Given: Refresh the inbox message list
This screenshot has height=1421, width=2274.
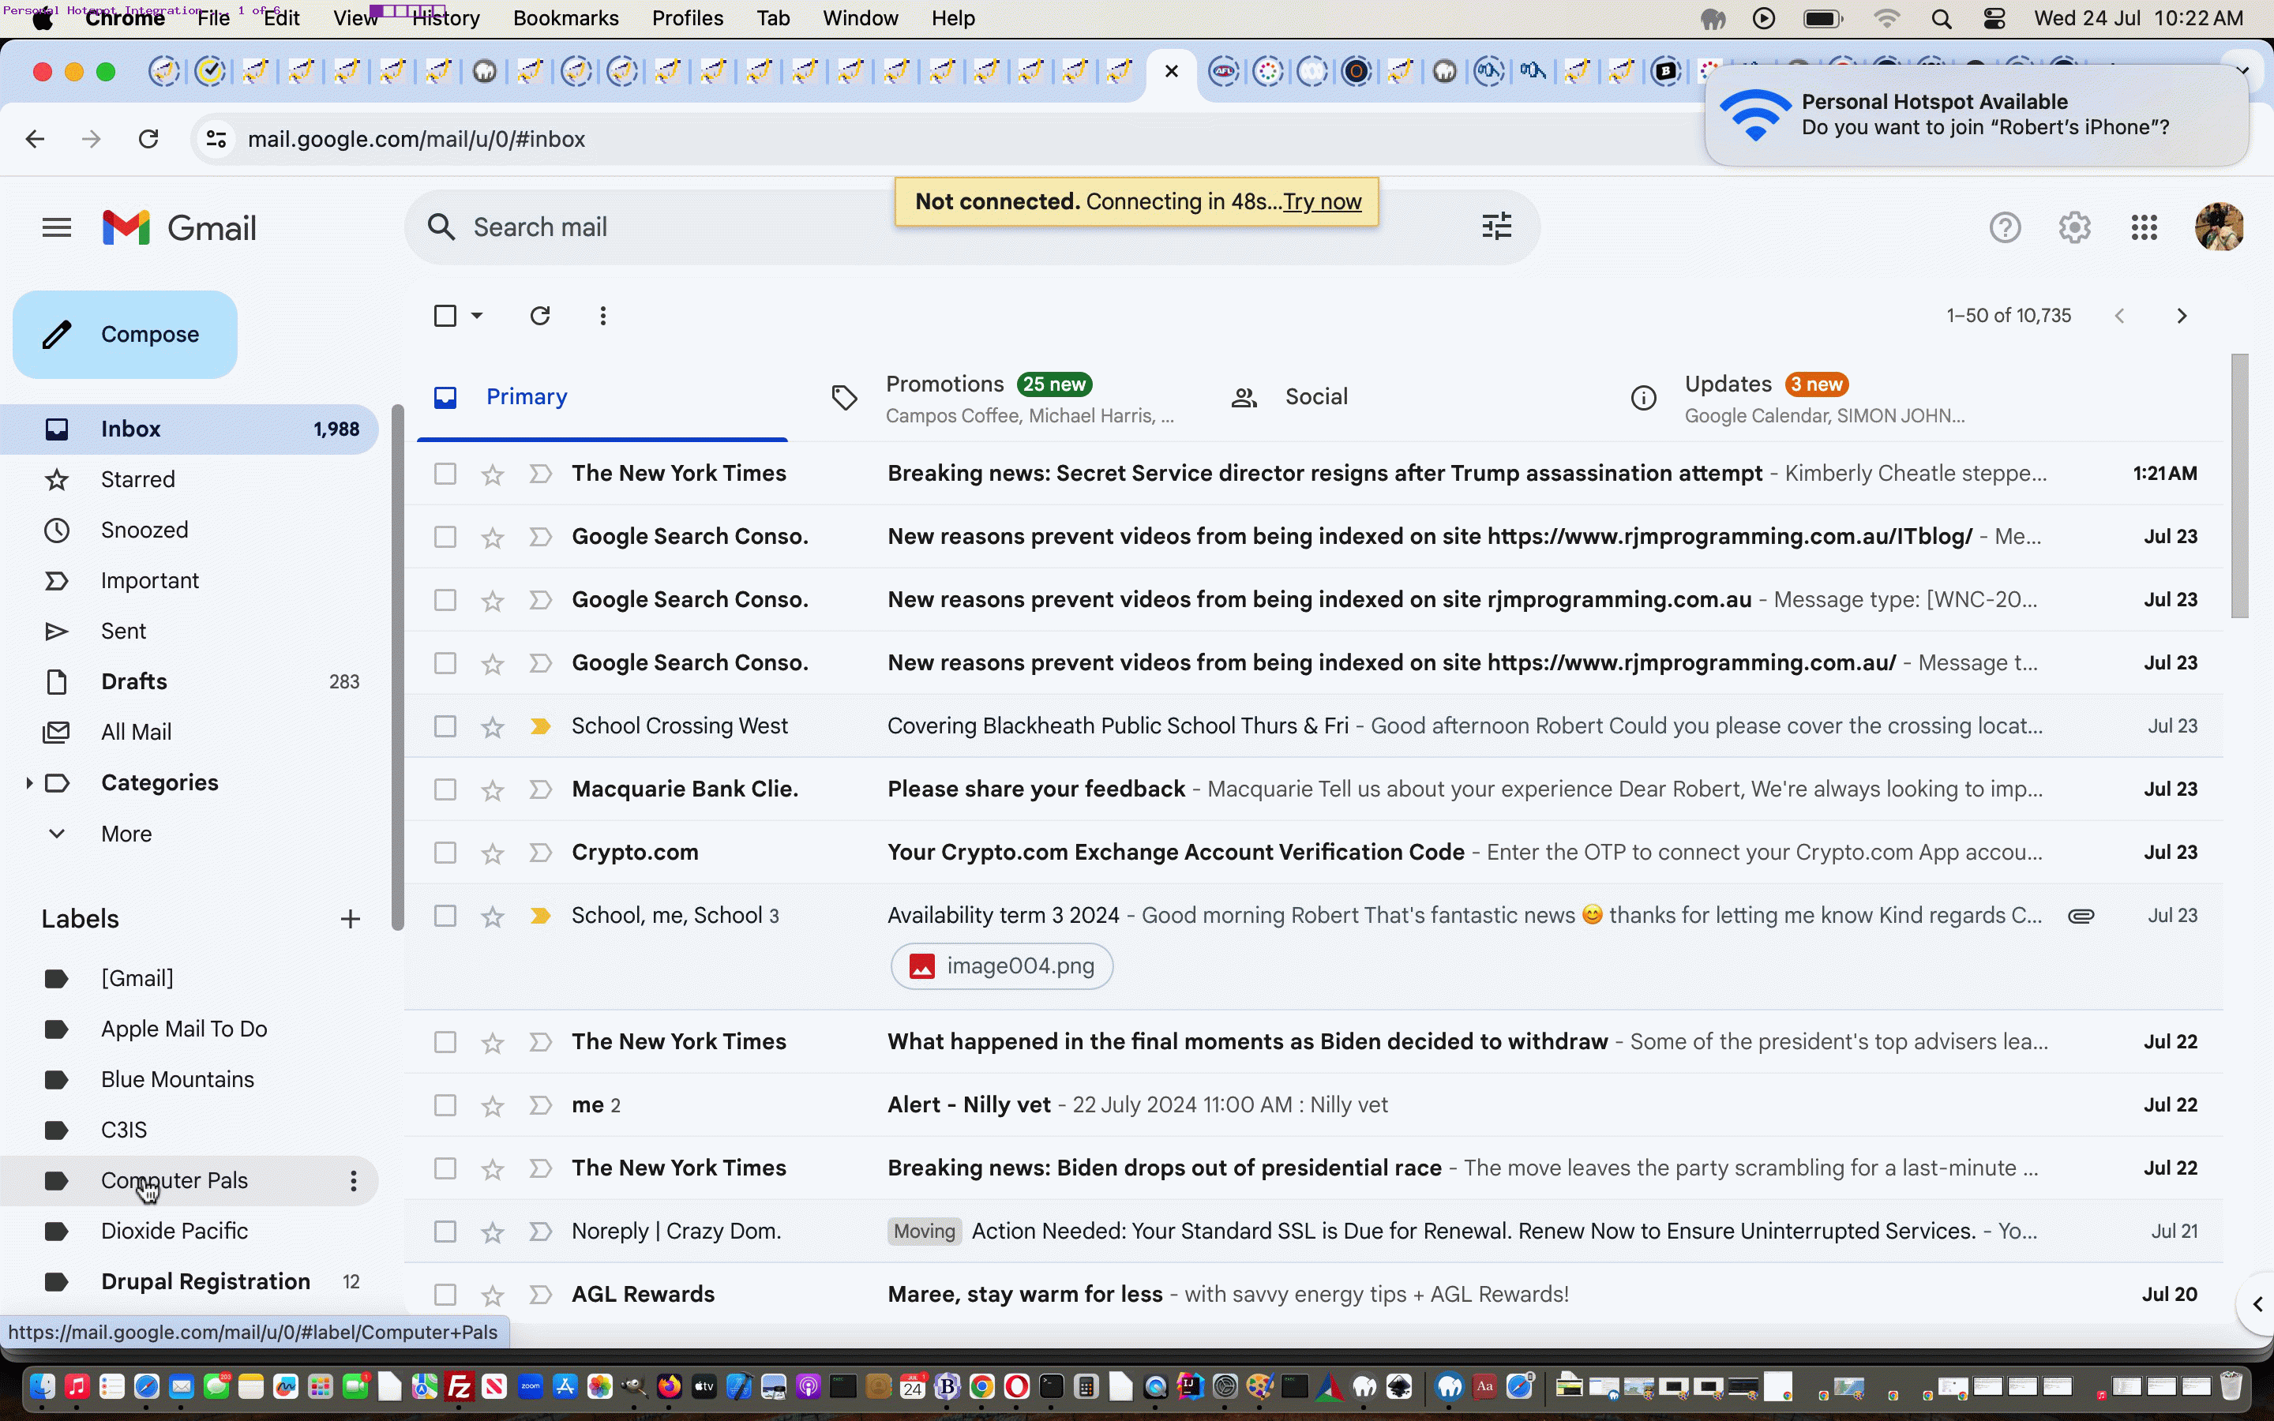Looking at the screenshot, I should (x=539, y=316).
